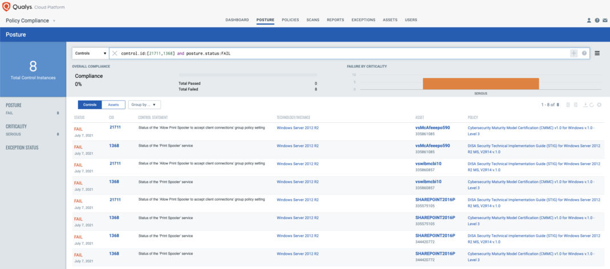
Task: Open vsMcAfeeepo590 asset in CID 21711 row
Action: point(433,128)
